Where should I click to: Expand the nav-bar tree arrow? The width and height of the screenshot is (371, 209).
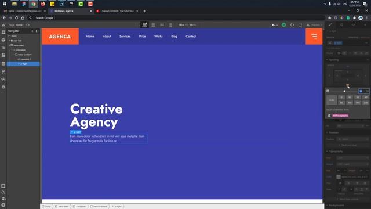[10, 41]
